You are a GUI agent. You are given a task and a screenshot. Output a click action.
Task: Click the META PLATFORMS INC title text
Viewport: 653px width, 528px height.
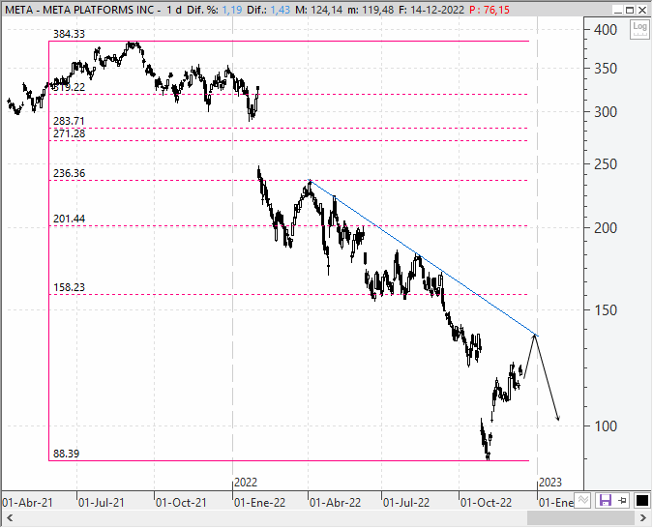pyautogui.click(x=99, y=10)
